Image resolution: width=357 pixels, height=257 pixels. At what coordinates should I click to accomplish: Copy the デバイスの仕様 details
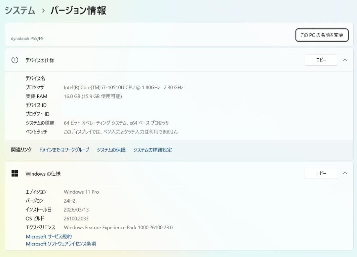click(x=321, y=60)
